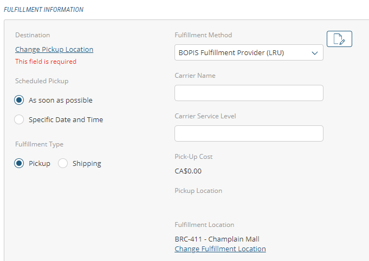
Task: Select the As soon as possible option
Action: (x=20, y=100)
